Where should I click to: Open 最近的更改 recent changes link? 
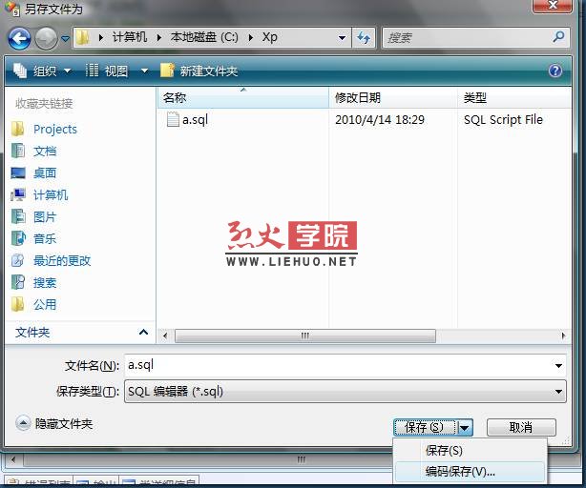coord(62,261)
